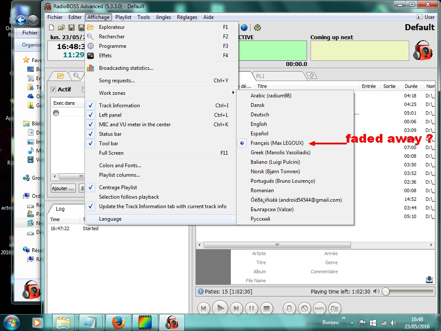The width and height of the screenshot is (441, 331).
Task: Save the playlist with the floppy disk icon
Action: point(71,27)
